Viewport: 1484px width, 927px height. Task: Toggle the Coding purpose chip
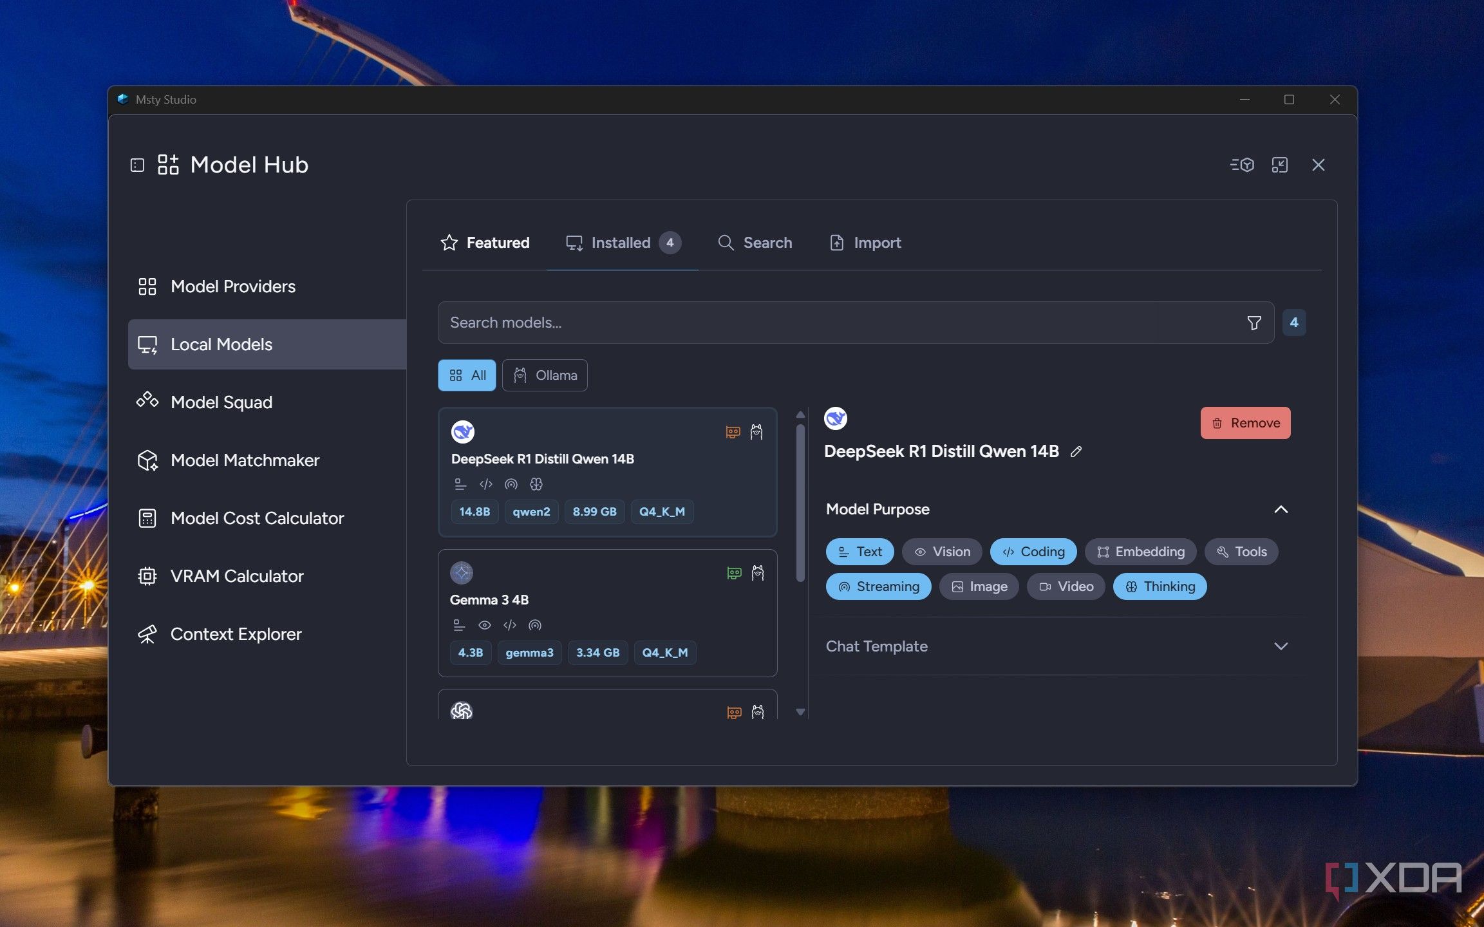tap(1033, 552)
